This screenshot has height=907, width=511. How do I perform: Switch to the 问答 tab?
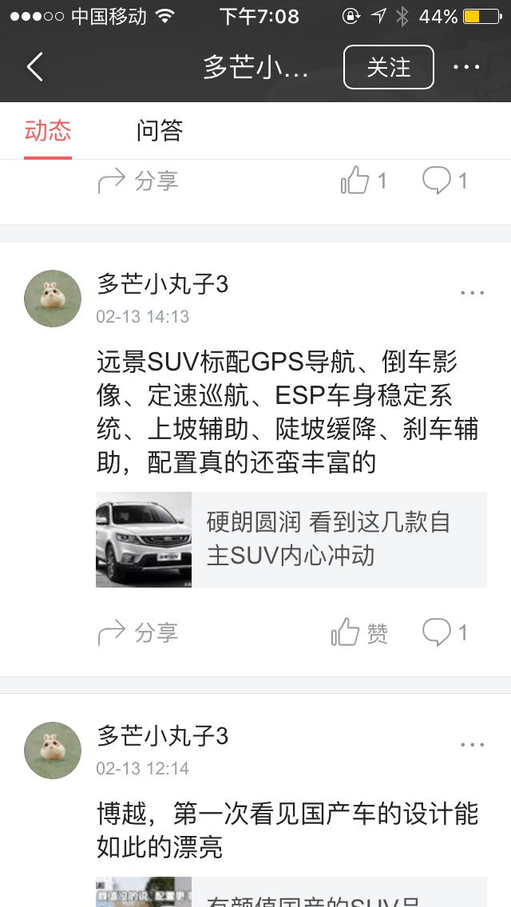[160, 130]
